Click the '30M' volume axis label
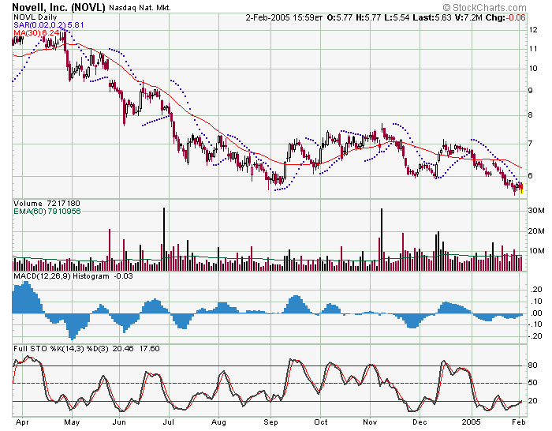The width and height of the screenshot is (552, 431). pyautogui.click(x=536, y=211)
